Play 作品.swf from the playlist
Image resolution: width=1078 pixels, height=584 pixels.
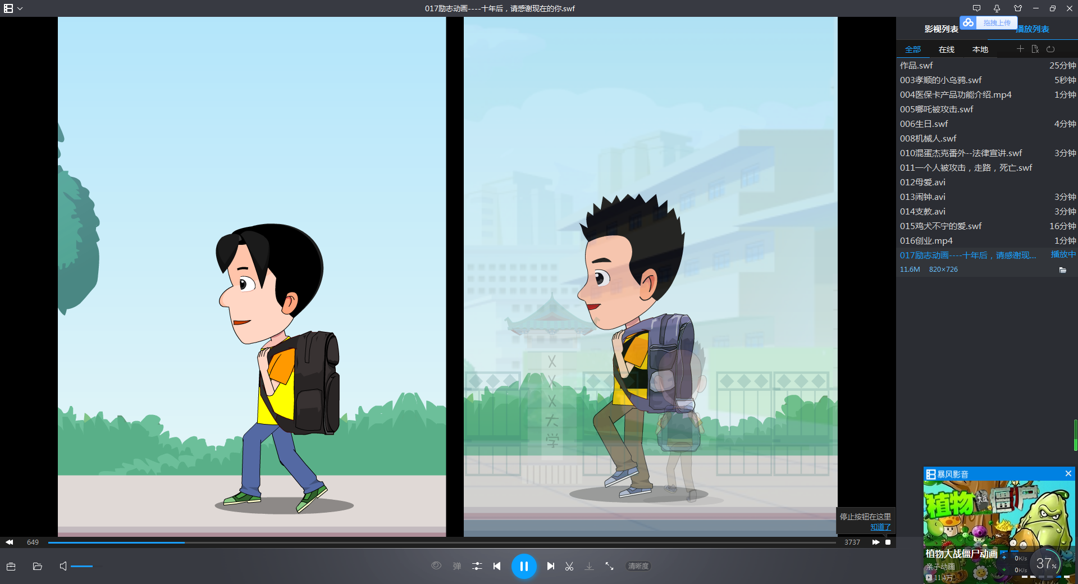tap(987, 66)
